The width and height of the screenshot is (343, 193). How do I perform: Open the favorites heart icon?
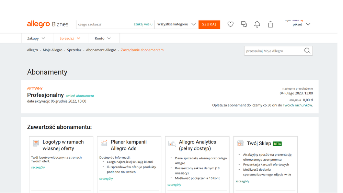pos(230,24)
